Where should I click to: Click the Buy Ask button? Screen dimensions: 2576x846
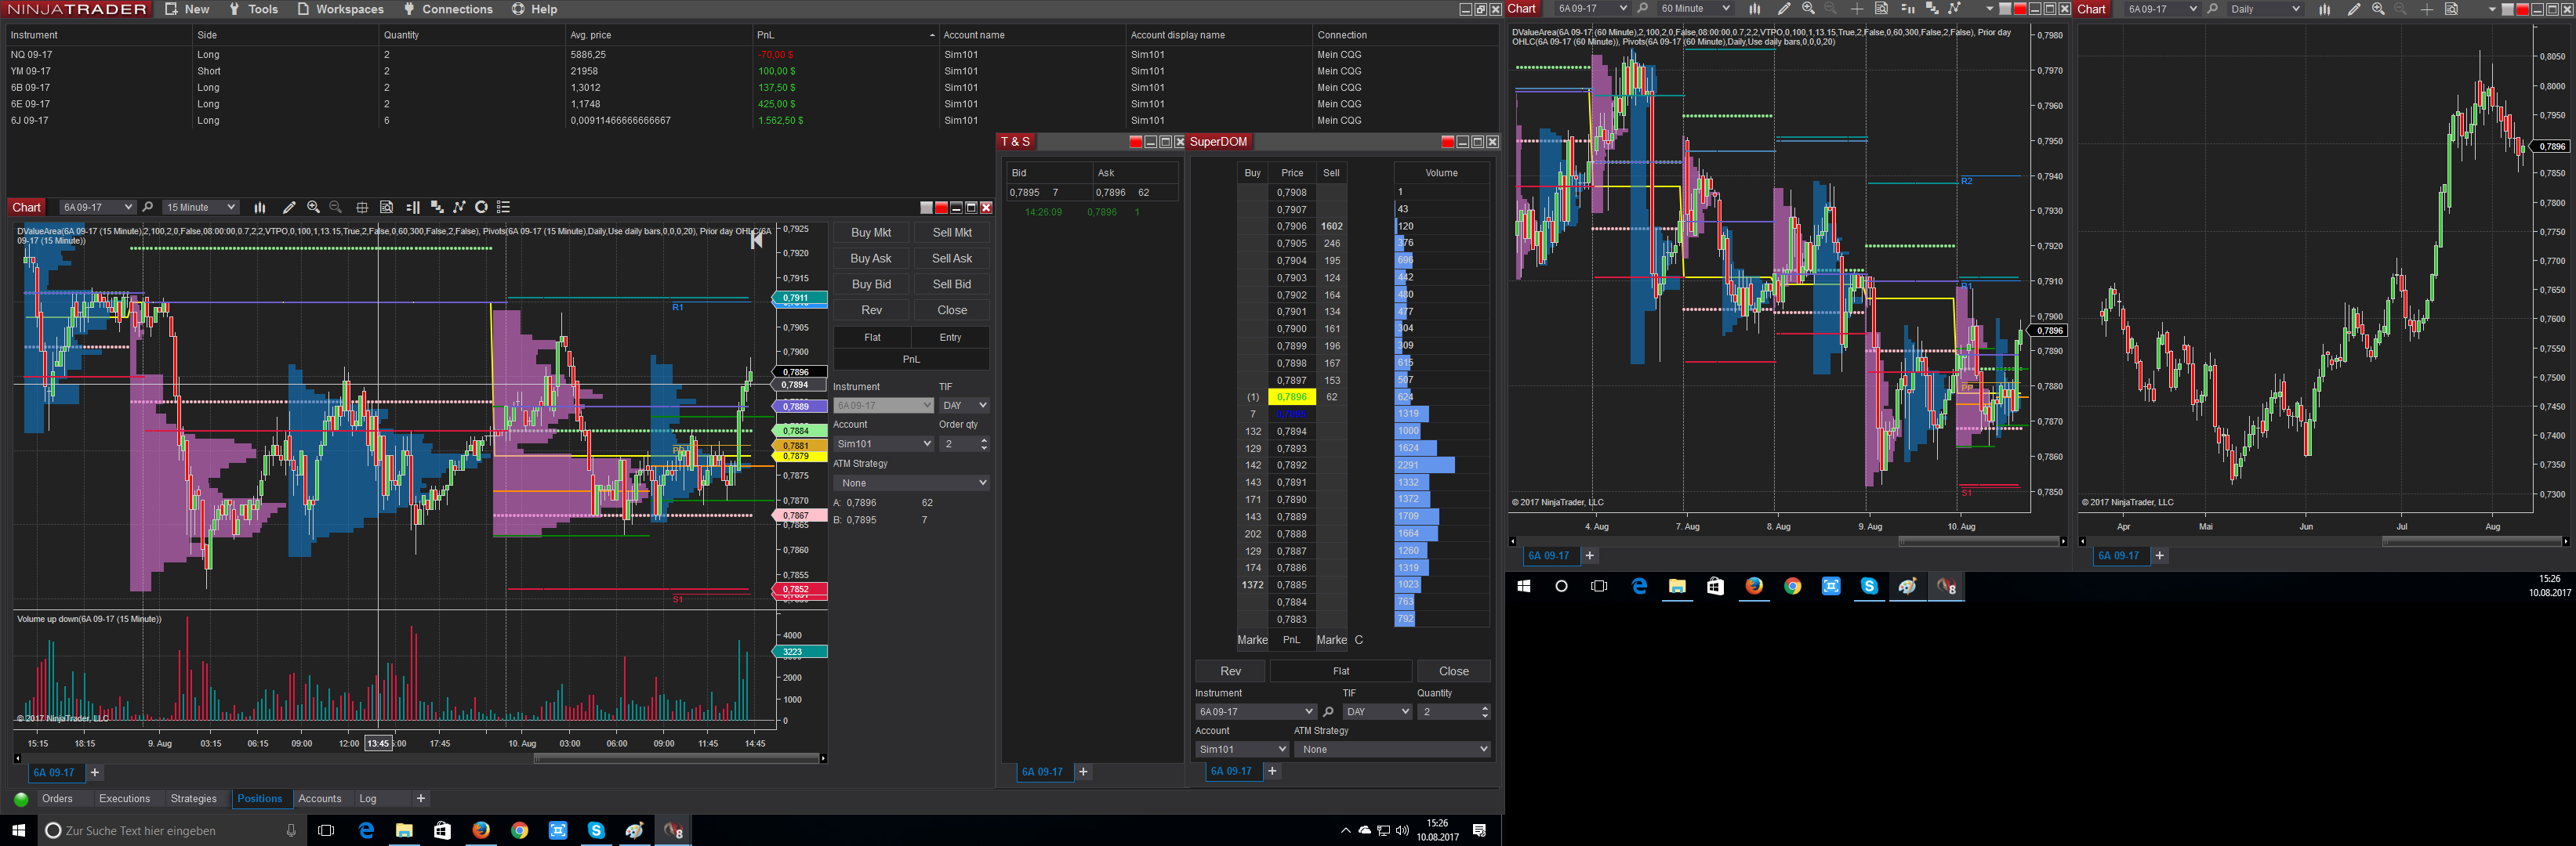tap(871, 258)
